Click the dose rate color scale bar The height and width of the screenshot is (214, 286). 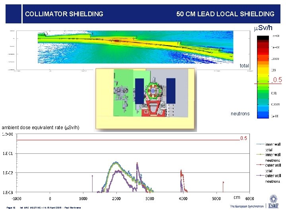click(x=263, y=77)
